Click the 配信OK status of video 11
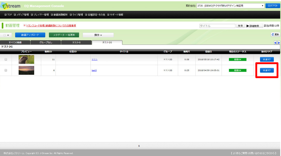Screen dimensions: 281x156 click(237, 59)
